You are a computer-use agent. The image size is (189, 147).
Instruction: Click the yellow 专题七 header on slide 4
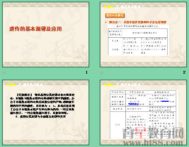[x=109, y=85]
